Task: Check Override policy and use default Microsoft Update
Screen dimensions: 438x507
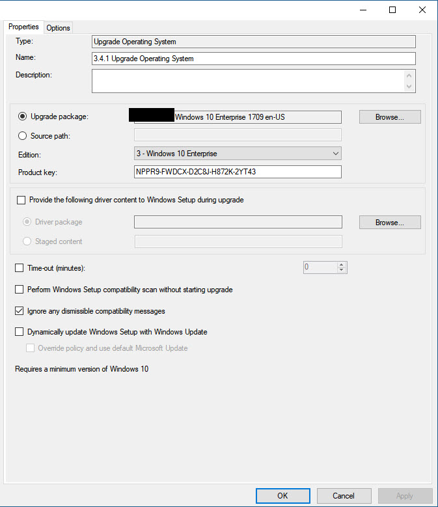Action: coord(30,348)
